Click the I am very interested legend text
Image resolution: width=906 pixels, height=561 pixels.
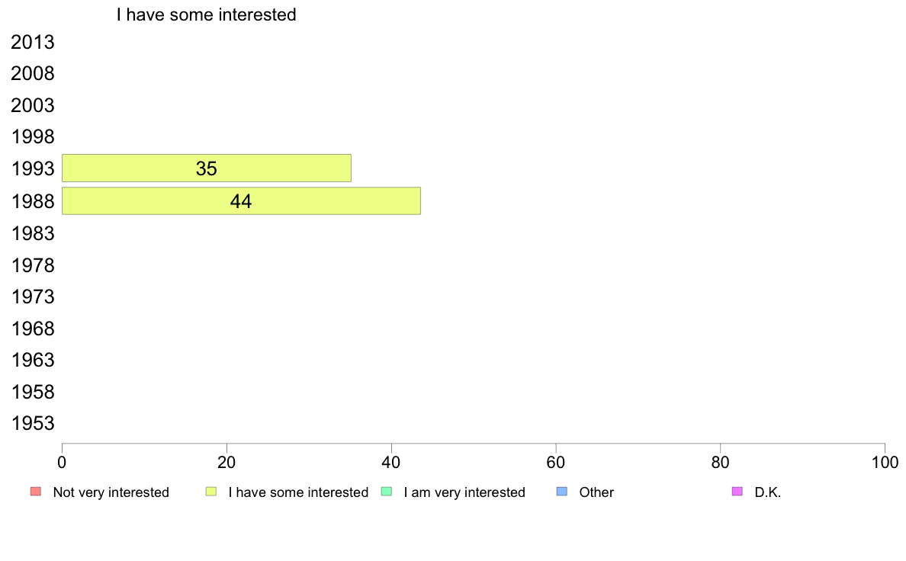[x=464, y=492]
